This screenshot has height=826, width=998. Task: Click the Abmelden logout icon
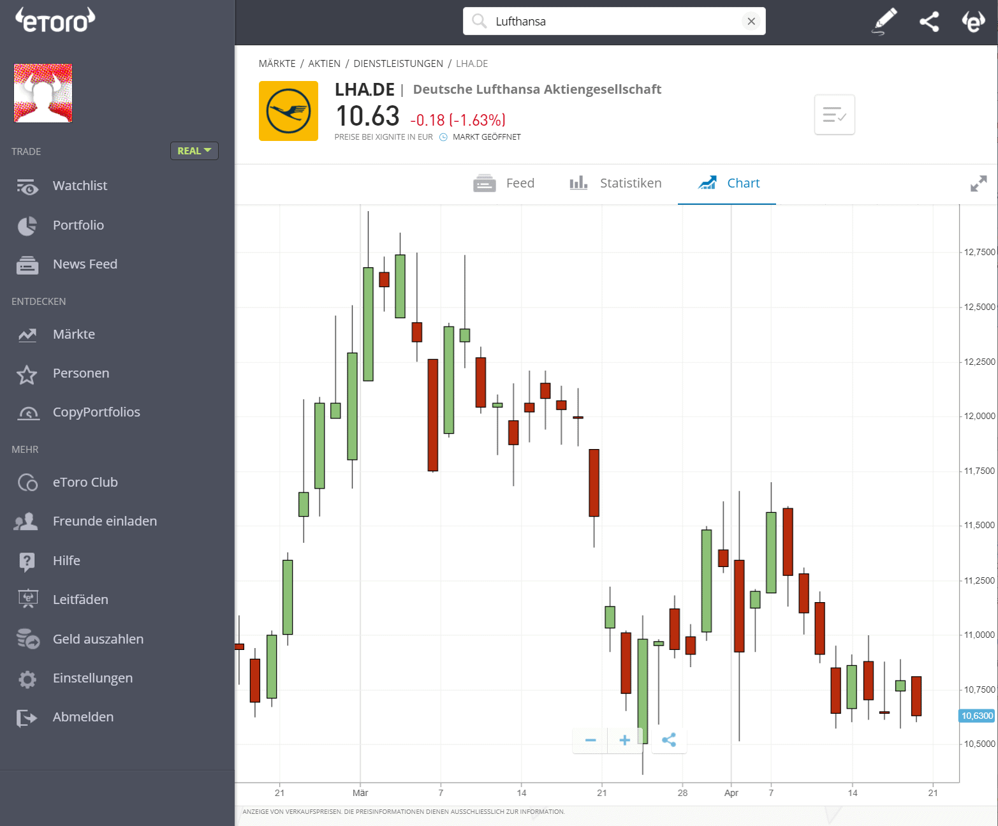[x=27, y=718]
